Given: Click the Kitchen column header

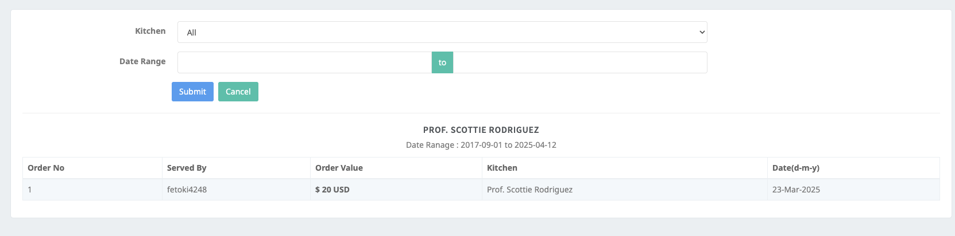Looking at the screenshot, I should tap(502, 168).
